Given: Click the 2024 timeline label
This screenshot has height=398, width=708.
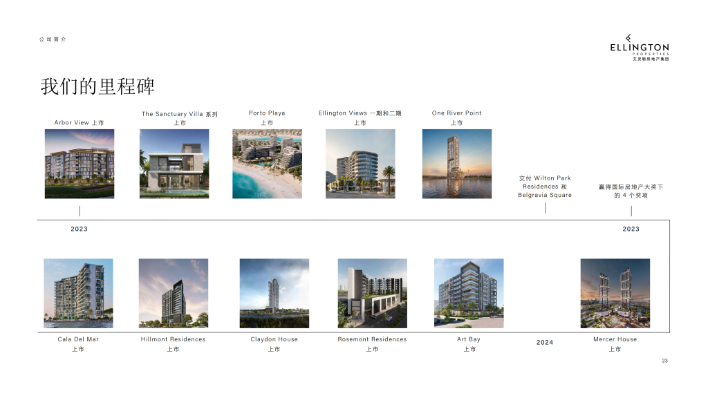Looking at the screenshot, I should 545,343.
